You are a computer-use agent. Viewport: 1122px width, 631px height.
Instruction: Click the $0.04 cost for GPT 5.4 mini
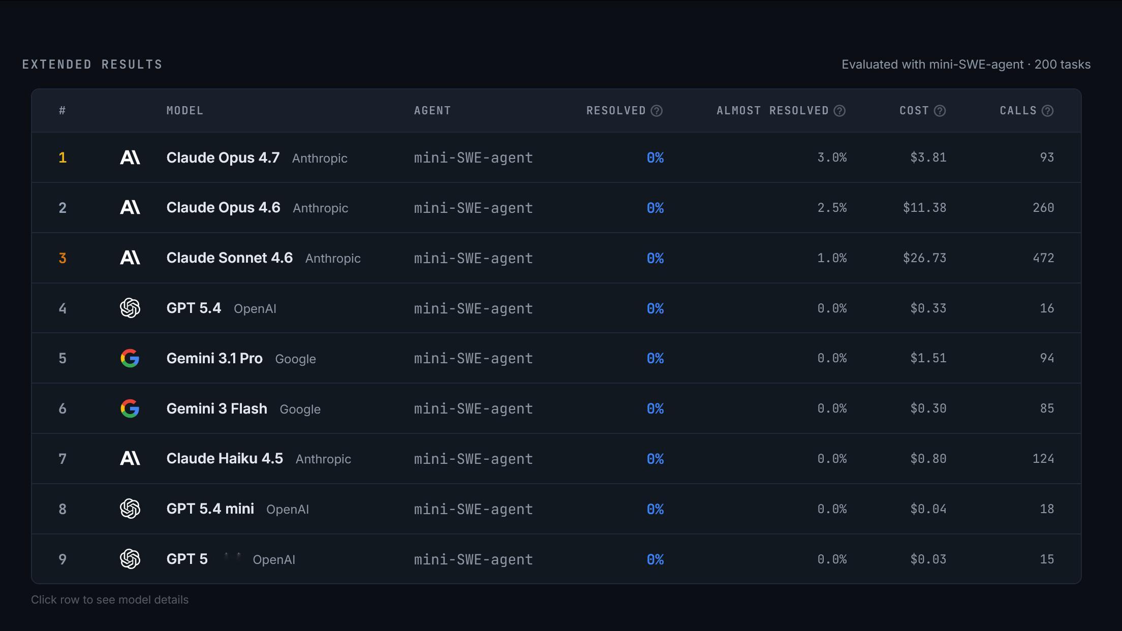pos(928,509)
